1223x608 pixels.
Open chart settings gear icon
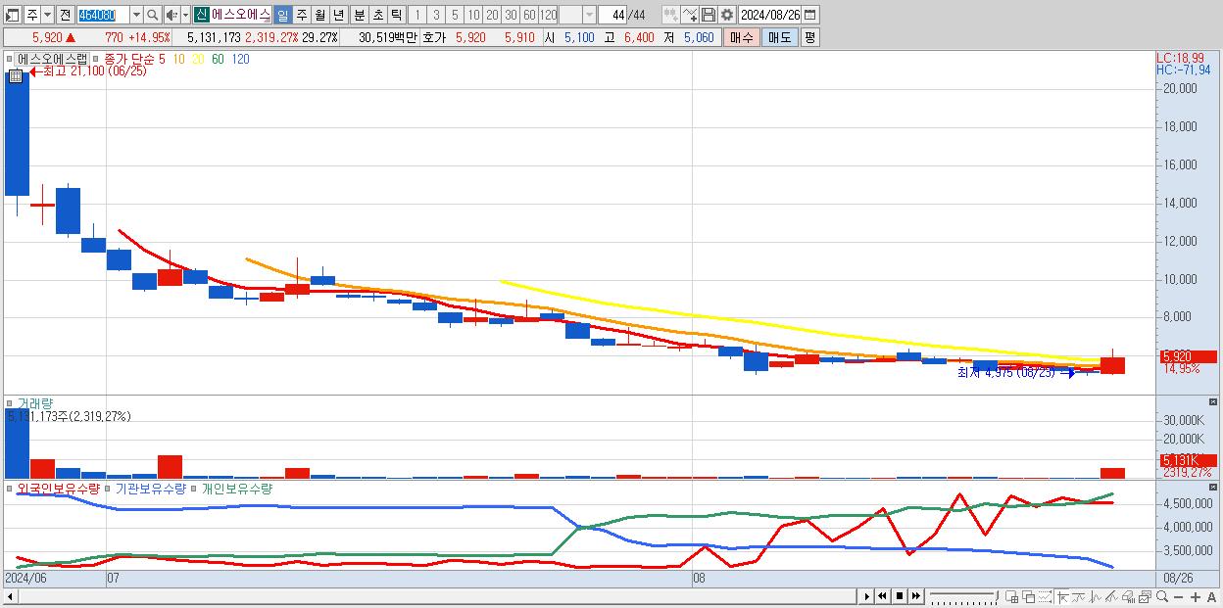[x=726, y=15]
